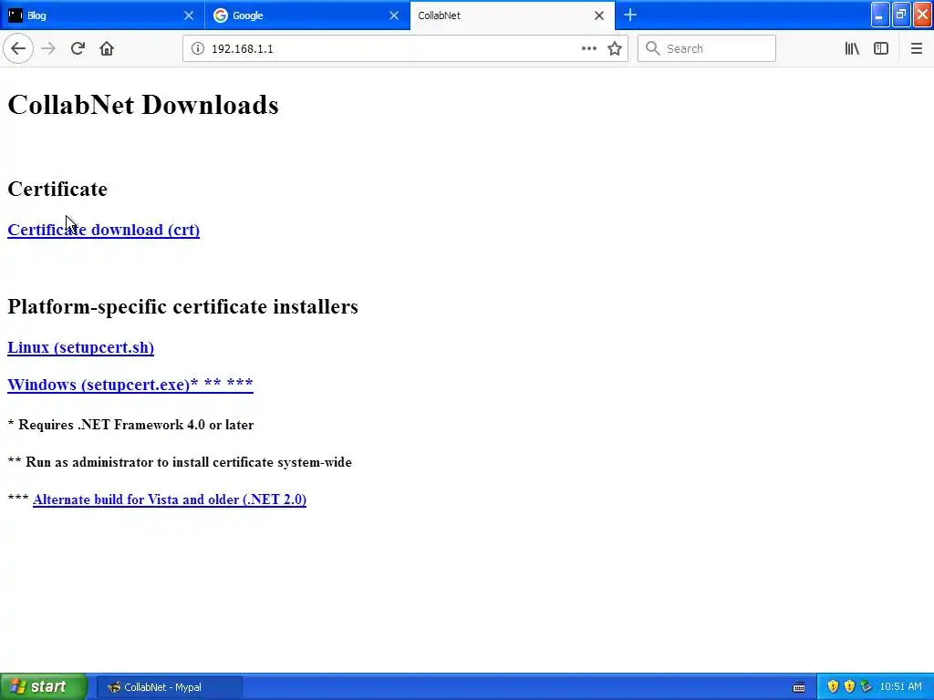Open page actions three-dot menu

point(588,49)
